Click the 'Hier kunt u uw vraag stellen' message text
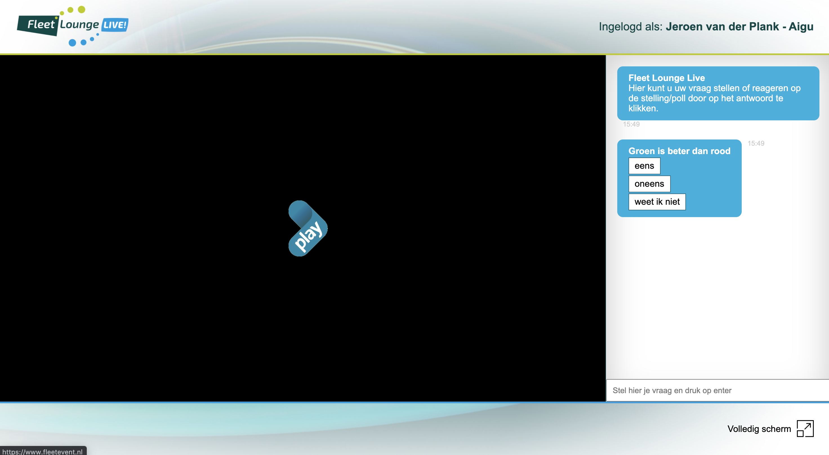Viewport: 829px width, 455px height. tap(714, 98)
